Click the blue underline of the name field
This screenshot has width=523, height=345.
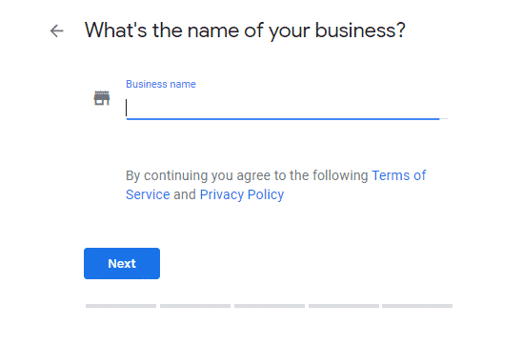coord(283,118)
